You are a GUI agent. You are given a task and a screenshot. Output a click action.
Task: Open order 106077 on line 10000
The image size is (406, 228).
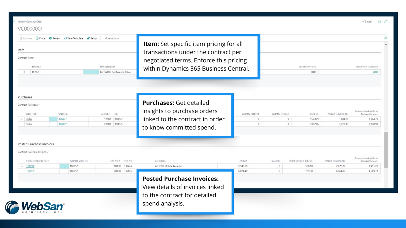click(63, 119)
